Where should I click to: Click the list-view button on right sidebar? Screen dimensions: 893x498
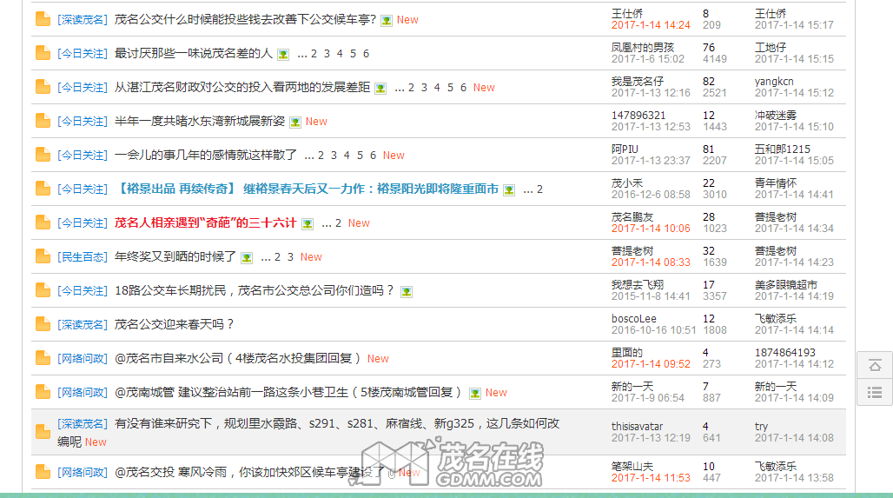(x=875, y=392)
